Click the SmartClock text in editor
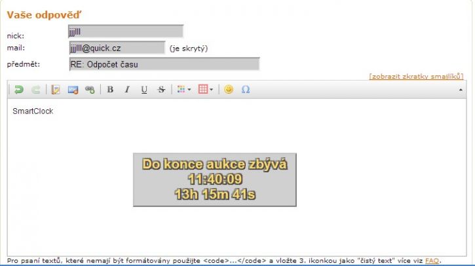The height and width of the screenshot is (266, 475). click(x=33, y=111)
